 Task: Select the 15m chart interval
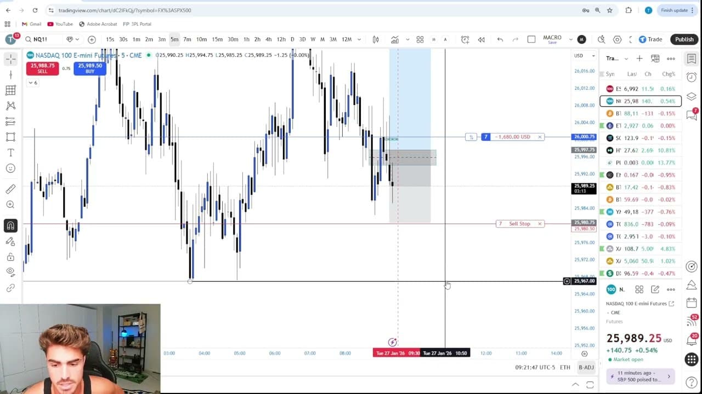[x=217, y=39]
